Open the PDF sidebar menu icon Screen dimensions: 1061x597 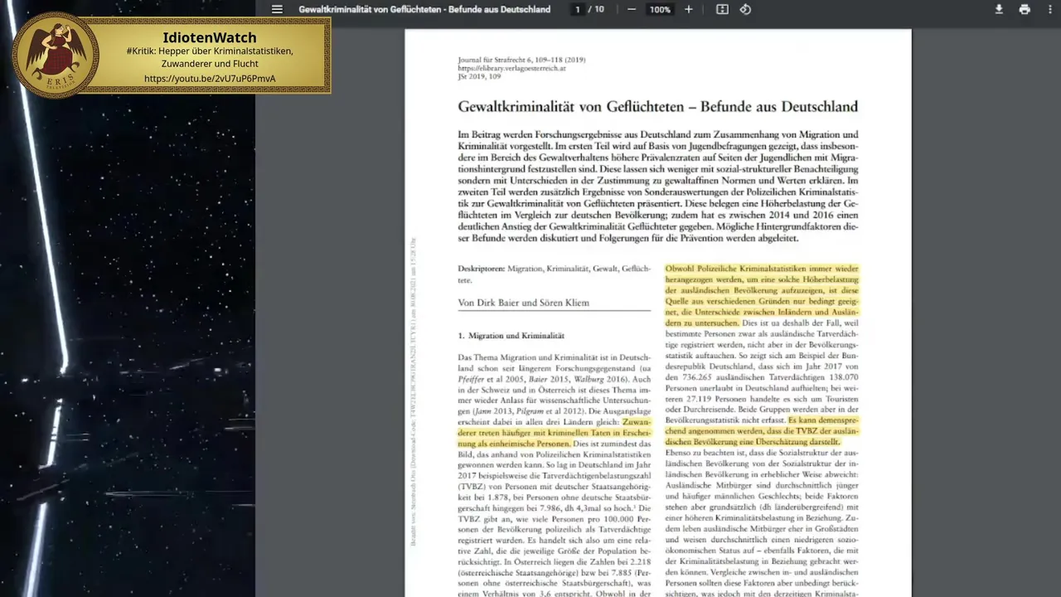(277, 9)
